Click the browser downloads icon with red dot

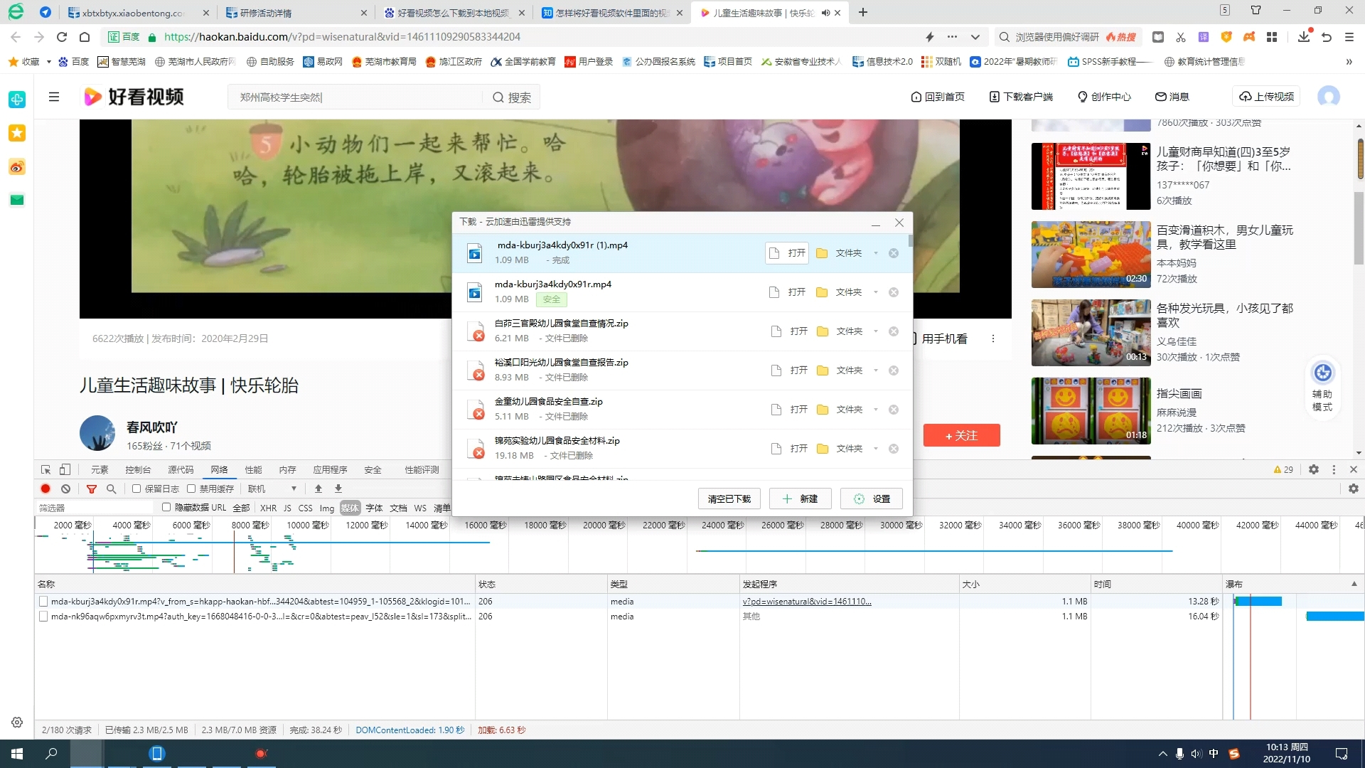[x=1304, y=36]
